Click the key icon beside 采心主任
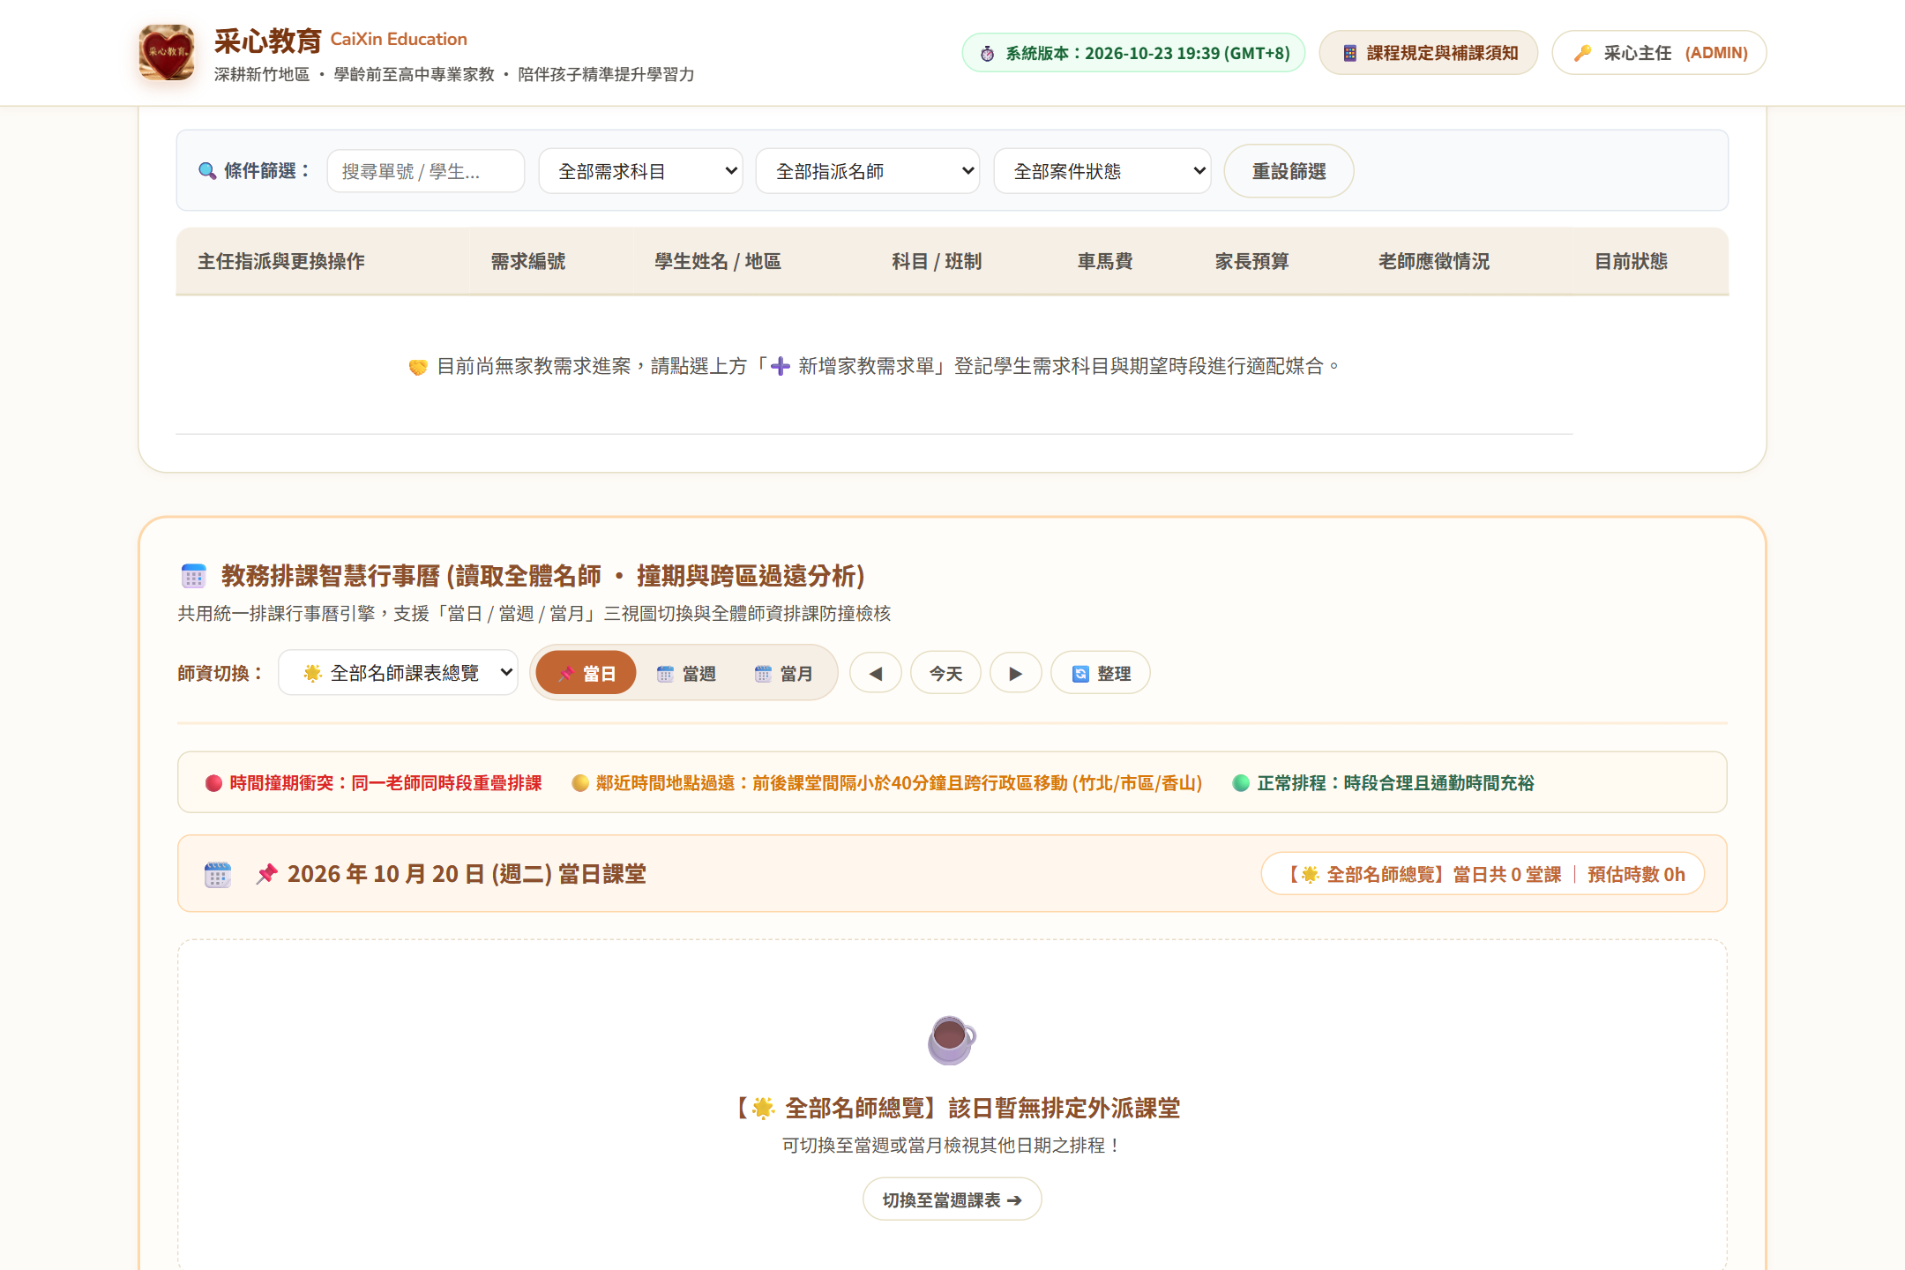The height and width of the screenshot is (1270, 1905). pyautogui.click(x=1583, y=53)
